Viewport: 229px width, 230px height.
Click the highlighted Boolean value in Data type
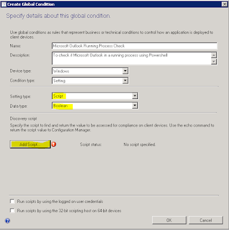(x=61, y=106)
